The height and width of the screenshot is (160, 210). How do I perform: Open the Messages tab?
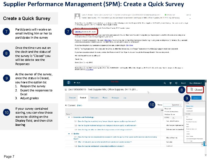(x=115, y=98)
